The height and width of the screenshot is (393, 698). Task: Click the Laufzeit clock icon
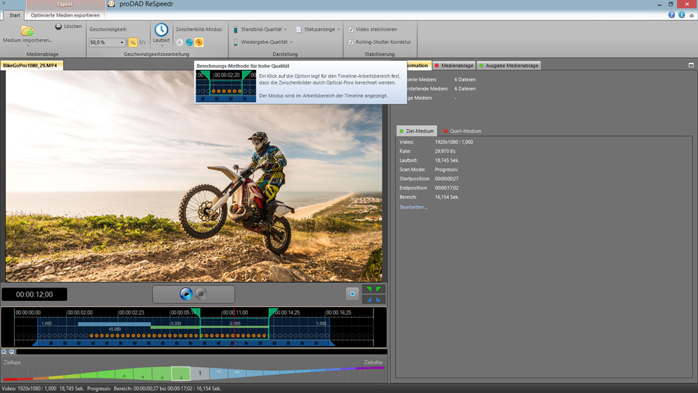coord(161,29)
